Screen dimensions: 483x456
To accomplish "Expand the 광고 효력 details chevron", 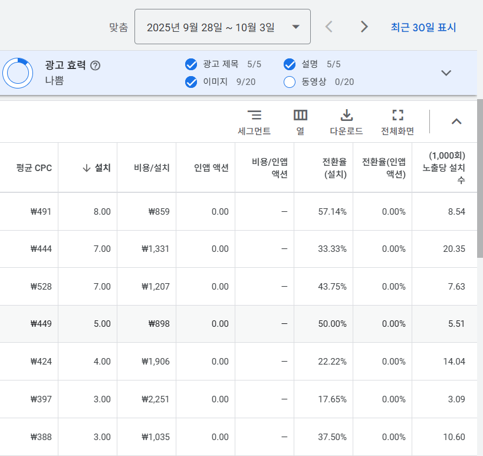I will click(x=445, y=73).
